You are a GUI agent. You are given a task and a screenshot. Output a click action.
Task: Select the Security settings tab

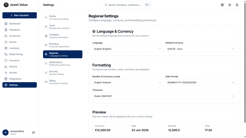click(63, 73)
